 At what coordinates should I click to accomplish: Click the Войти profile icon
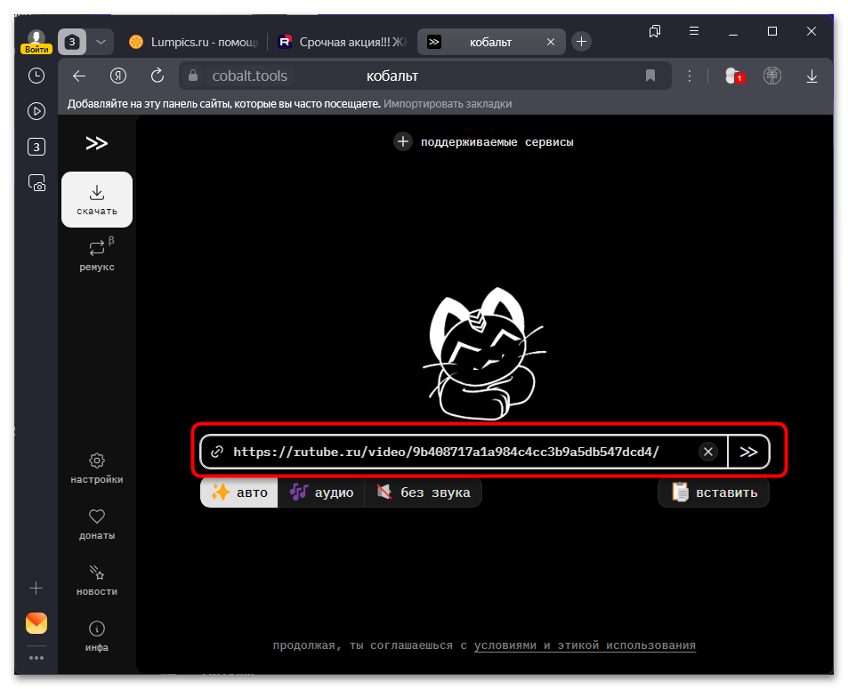tap(36, 42)
